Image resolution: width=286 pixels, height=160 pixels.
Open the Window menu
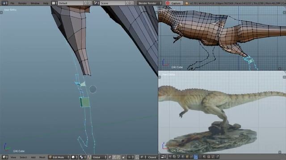35,3
